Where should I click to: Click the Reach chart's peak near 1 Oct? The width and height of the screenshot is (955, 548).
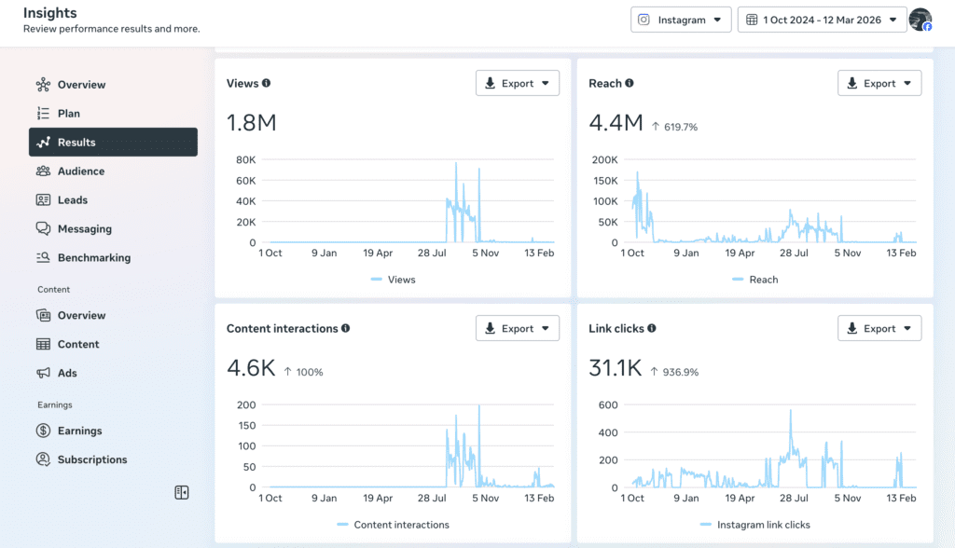click(638, 173)
